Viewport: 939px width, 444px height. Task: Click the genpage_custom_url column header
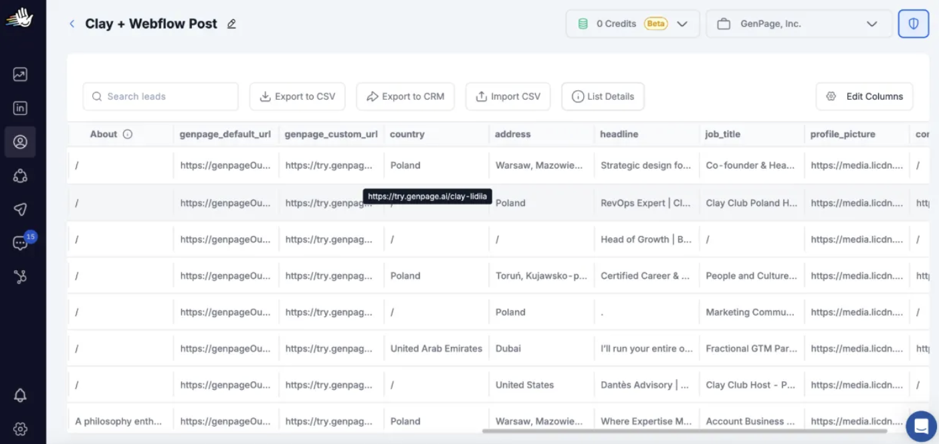click(331, 134)
